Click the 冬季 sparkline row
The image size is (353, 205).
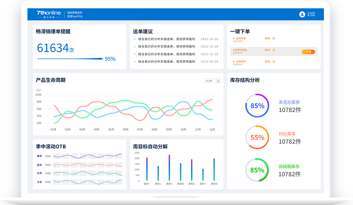coord(87,182)
